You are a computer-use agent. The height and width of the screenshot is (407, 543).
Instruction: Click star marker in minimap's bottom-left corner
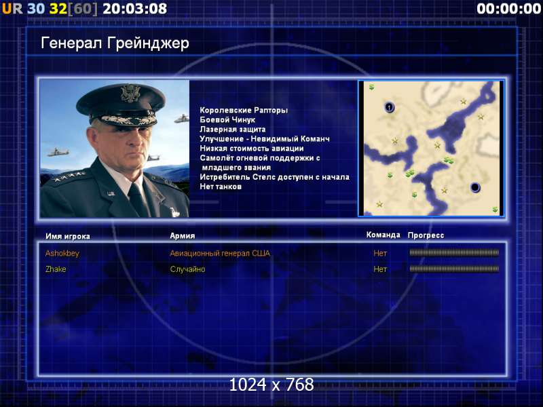[x=379, y=204]
